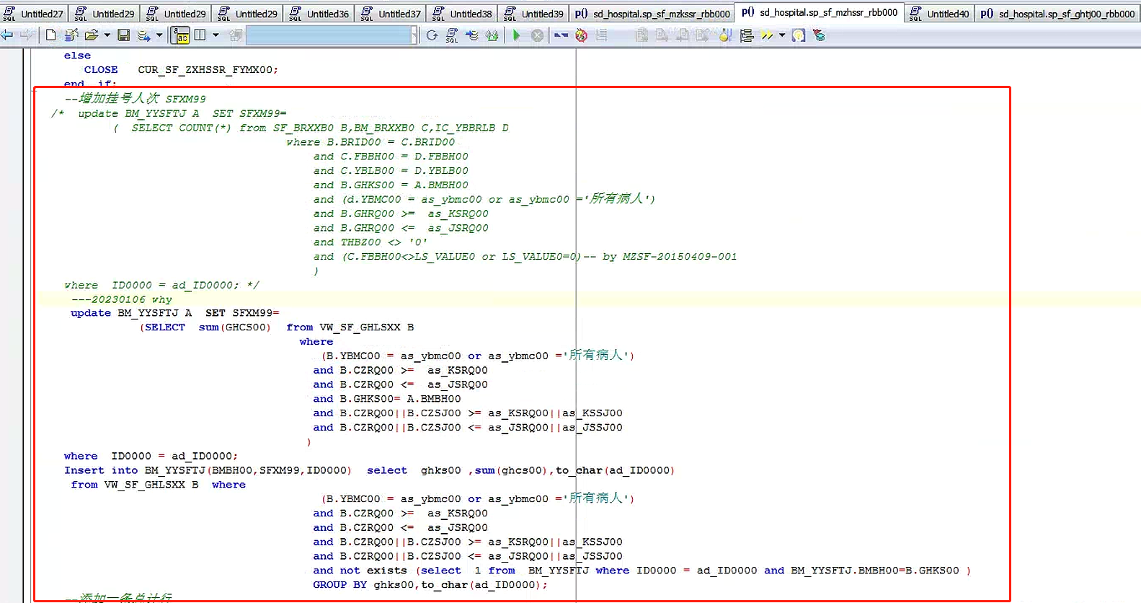
Task: Toggle the highlighted 'ac' toolbar button
Action: pyautogui.click(x=180, y=35)
